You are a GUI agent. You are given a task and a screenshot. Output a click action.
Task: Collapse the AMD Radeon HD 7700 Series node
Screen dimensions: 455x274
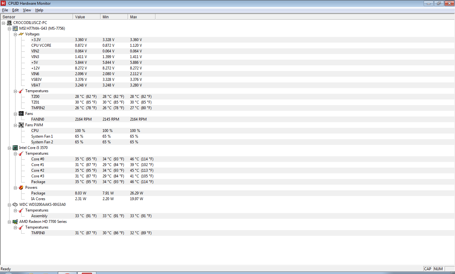coord(9,222)
